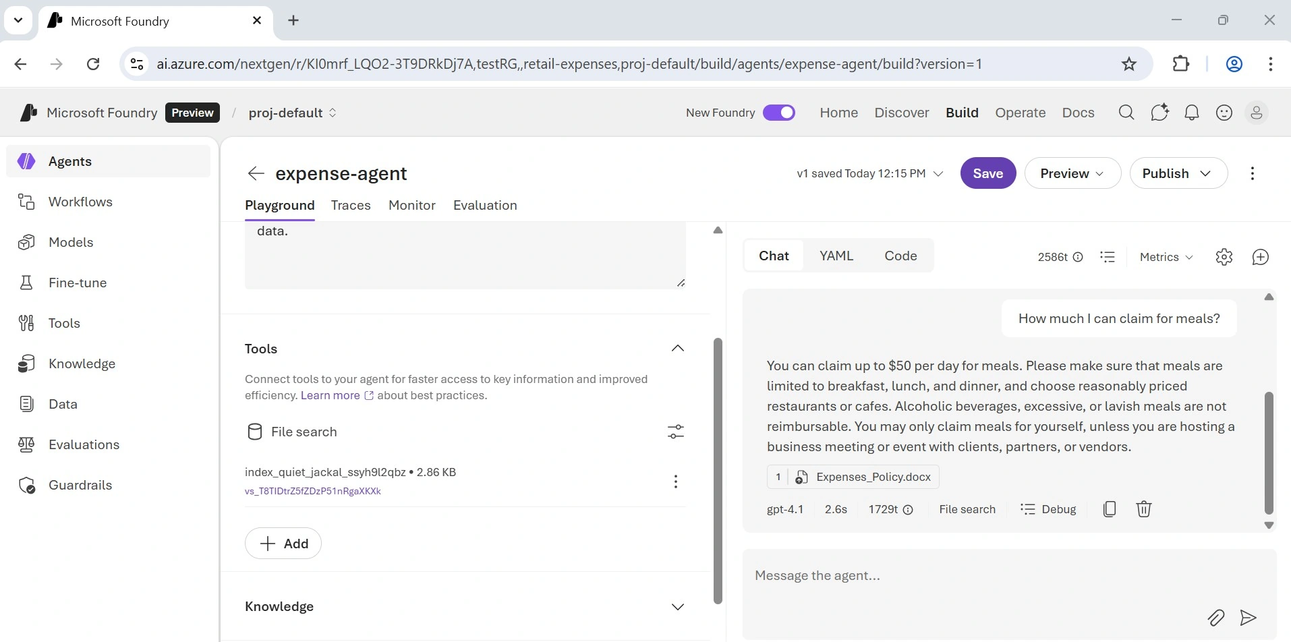Open the Agents sidebar item

109,161
